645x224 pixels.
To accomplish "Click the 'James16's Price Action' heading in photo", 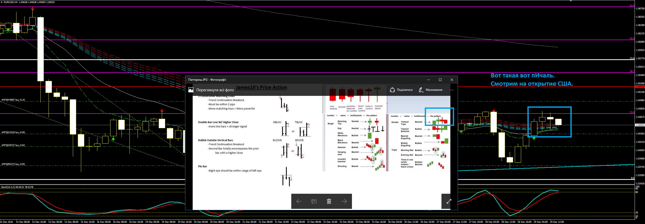I will pos(261,87).
